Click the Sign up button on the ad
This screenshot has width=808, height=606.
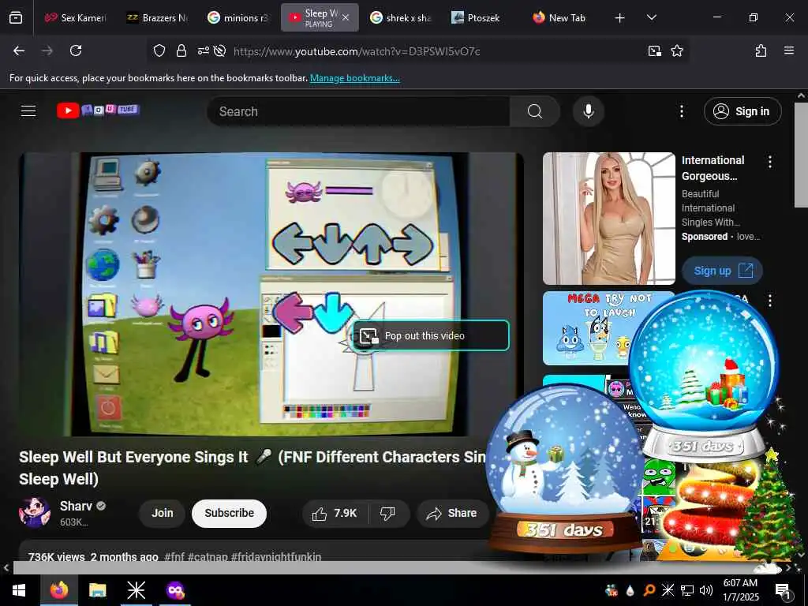722,271
